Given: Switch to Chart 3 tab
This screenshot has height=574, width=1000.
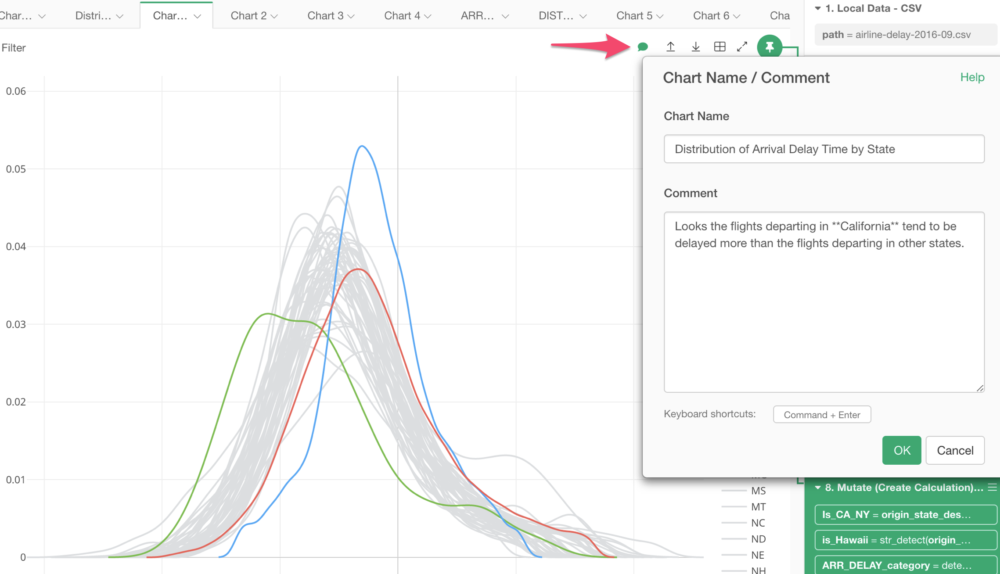Looking at the screenshot, I should [x=325, y=16].
